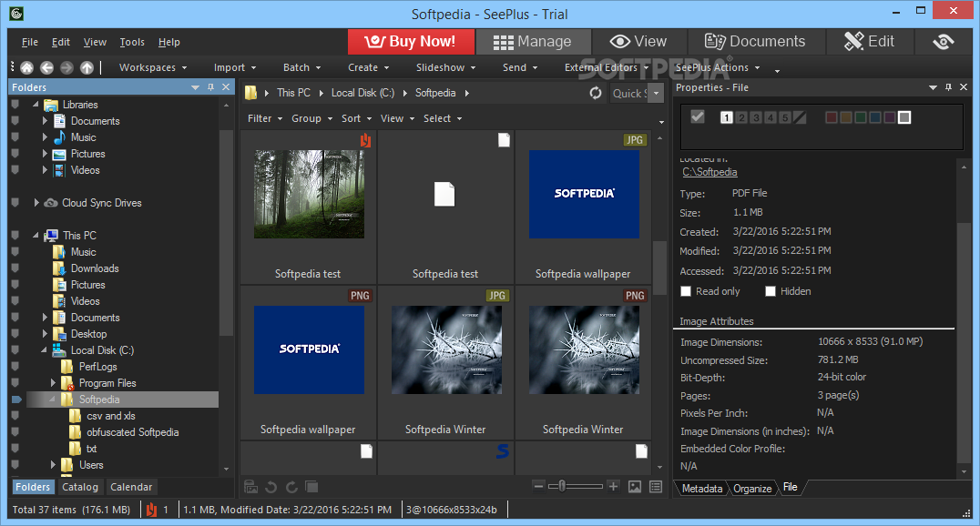
Task: Open the Manage mode
Action: [x=533, y=42]
